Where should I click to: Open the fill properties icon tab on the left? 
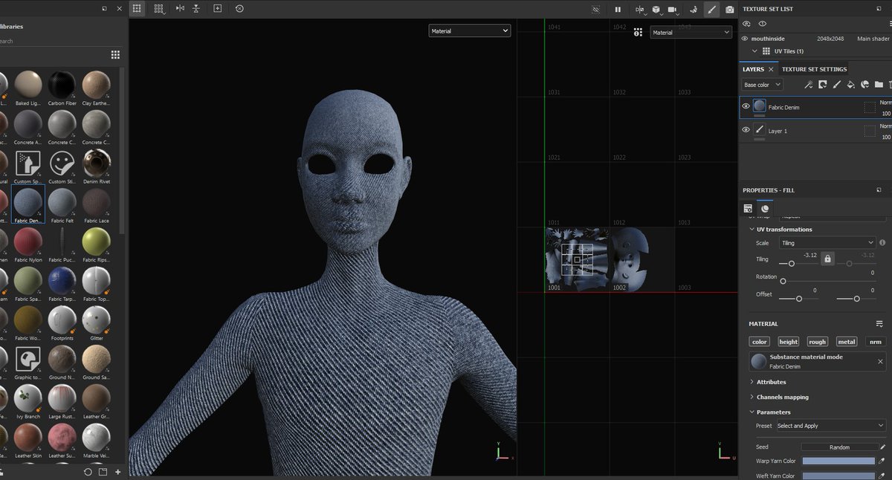tap(749, 209)
